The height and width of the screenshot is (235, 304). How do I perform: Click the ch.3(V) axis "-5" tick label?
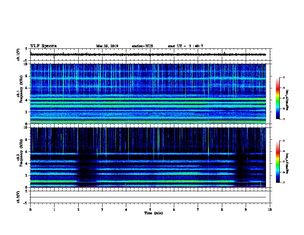(x=26, y=203)
